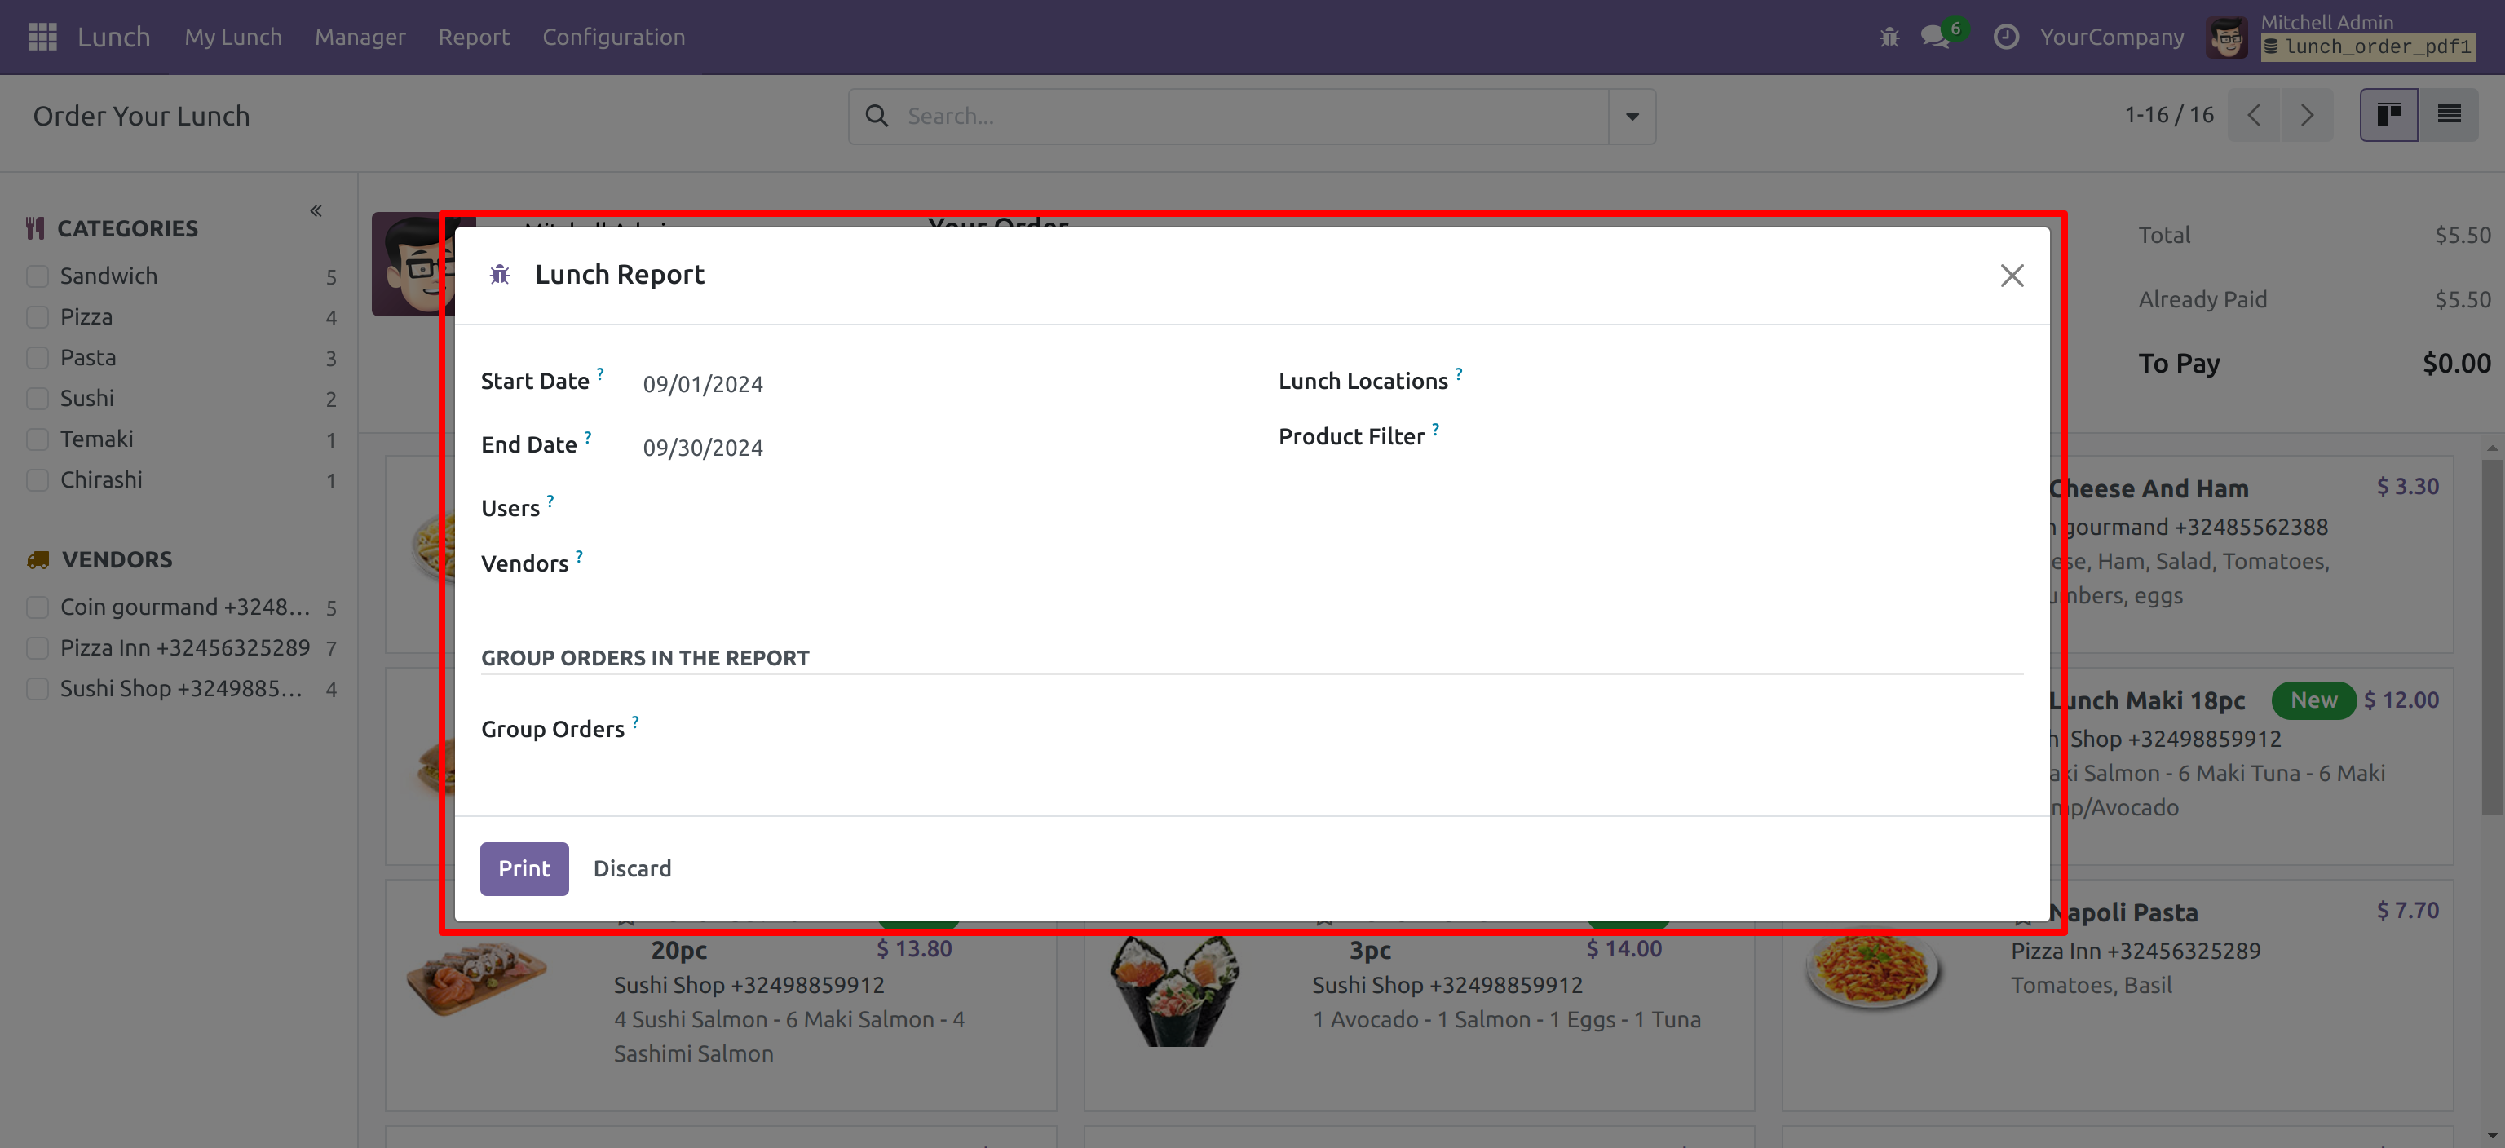This screenshot has height=1148, width=2505.
Task: Toggle the Sushi category checkbox
Action: pyautogui.click(x=38, y=399)
